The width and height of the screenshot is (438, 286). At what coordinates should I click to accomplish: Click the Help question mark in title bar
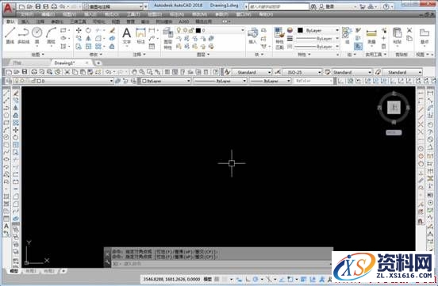[386, 6]
